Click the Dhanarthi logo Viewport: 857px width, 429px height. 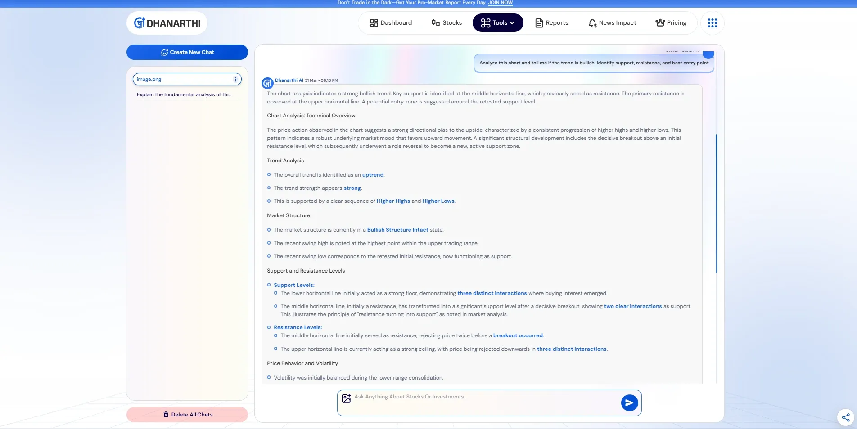167,23
